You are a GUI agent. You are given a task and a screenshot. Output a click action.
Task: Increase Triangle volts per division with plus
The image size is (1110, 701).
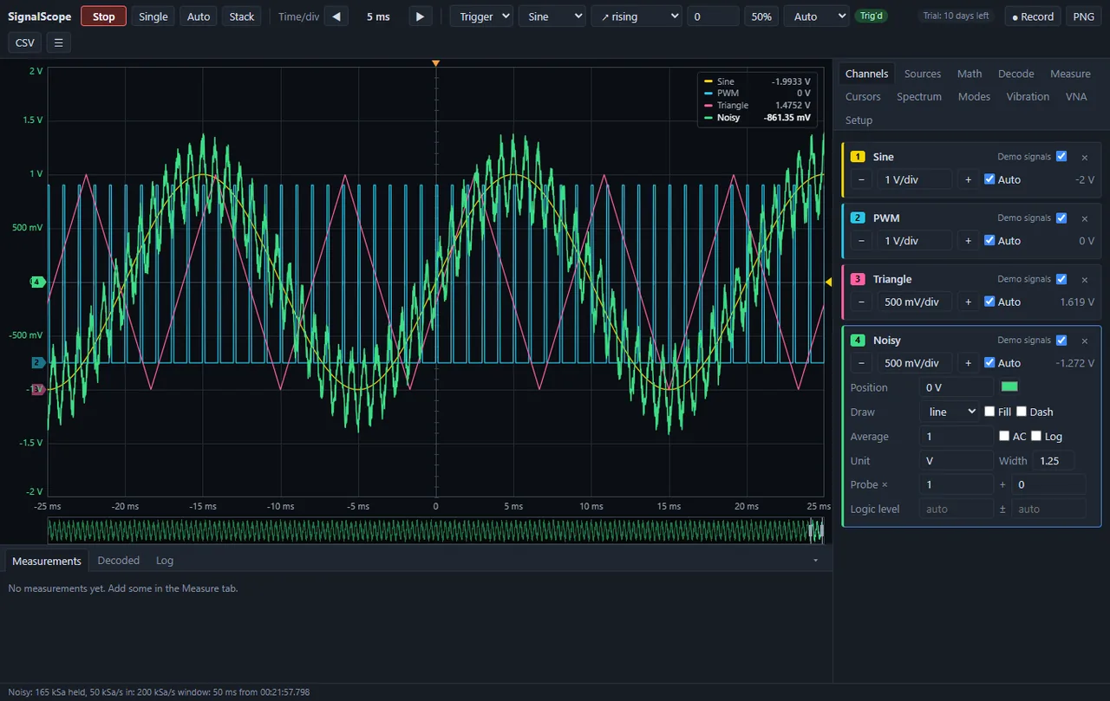tap(968, 302)
